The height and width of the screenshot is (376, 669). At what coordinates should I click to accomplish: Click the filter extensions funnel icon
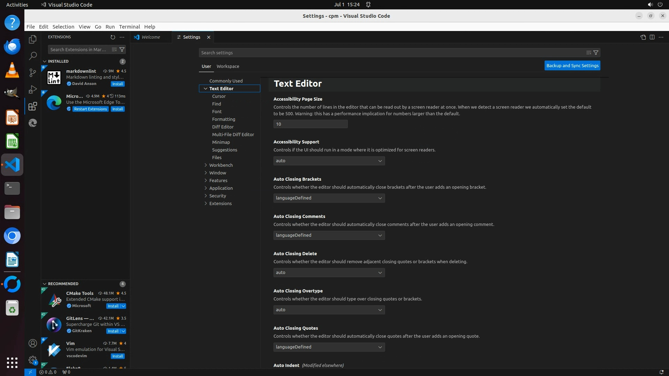pos(122,49)
